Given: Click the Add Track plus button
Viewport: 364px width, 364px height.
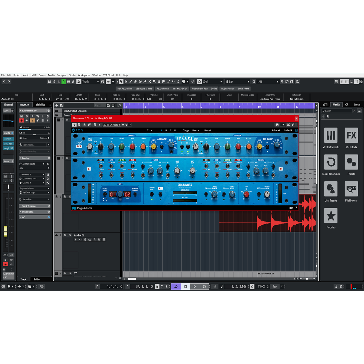Looking at the screenshot, I should (56, 106).
